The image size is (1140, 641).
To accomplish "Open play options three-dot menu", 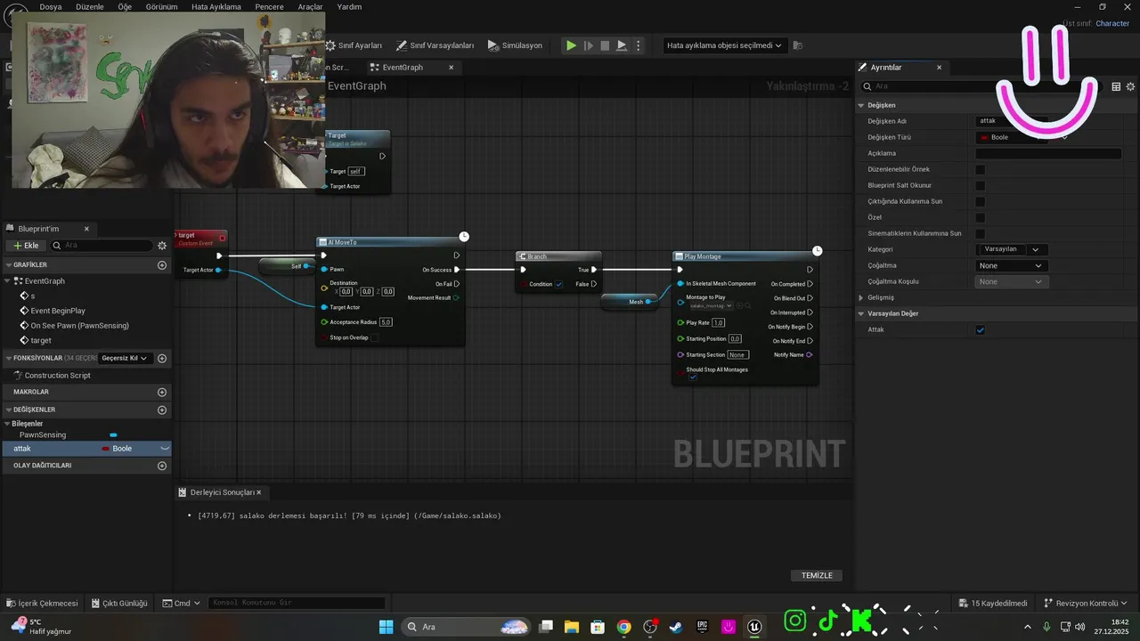I will click(x=638, y=45).
